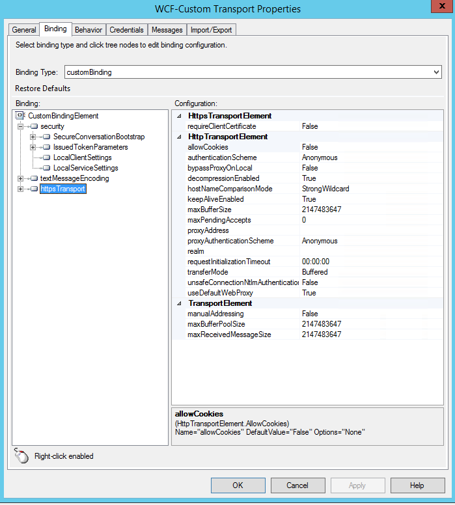This screenshot has height=505, width=455.
Task: Select the Binding tab
Action: [x=55, y=29]
